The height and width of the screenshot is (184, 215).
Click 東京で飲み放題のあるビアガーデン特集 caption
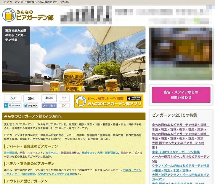[16, 35]
